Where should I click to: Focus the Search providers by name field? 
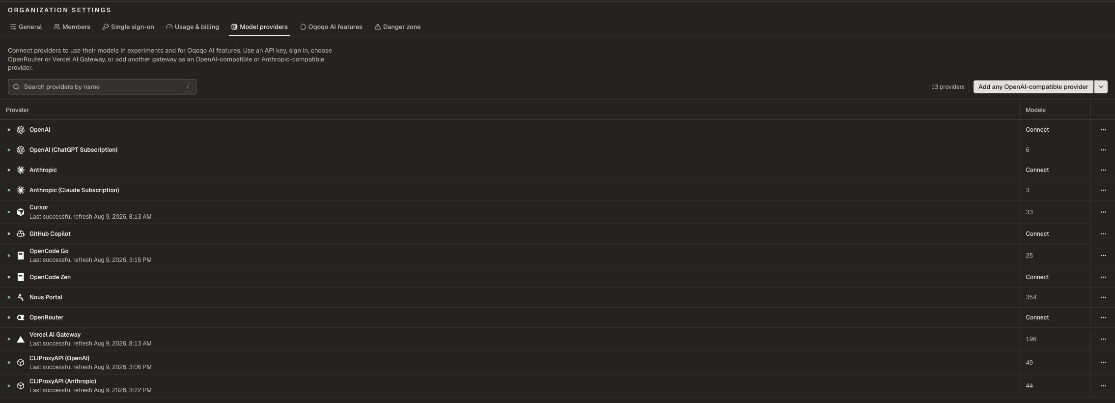coord(102,87)
